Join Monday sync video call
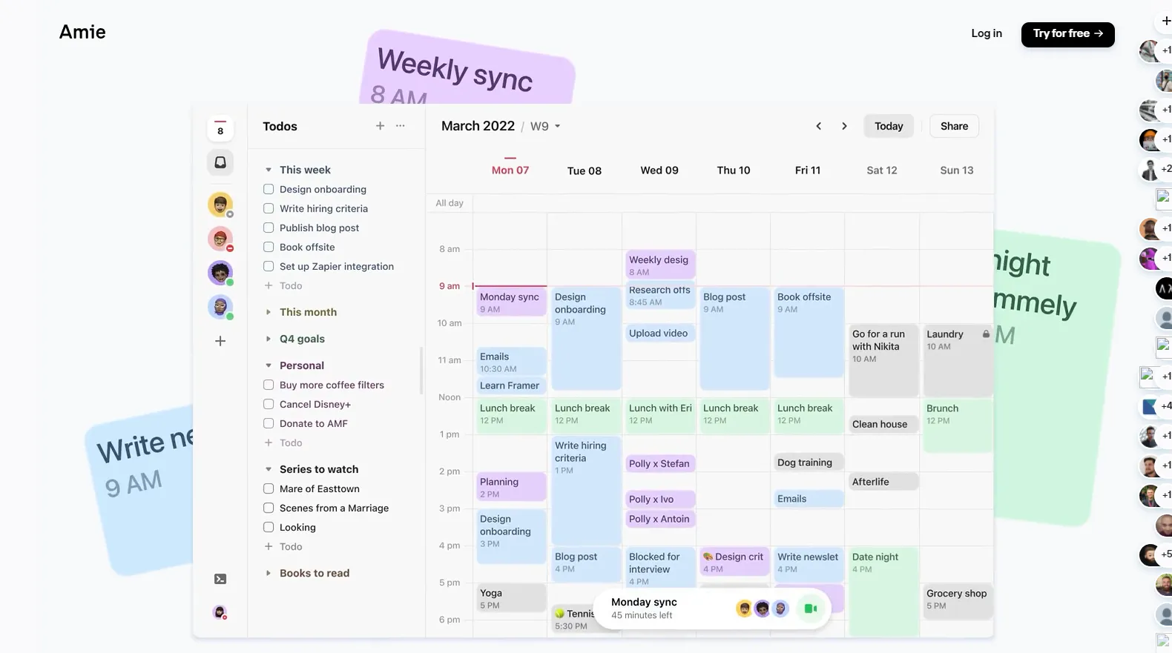Screen dimensions: 1172x653 click(810, 609)
